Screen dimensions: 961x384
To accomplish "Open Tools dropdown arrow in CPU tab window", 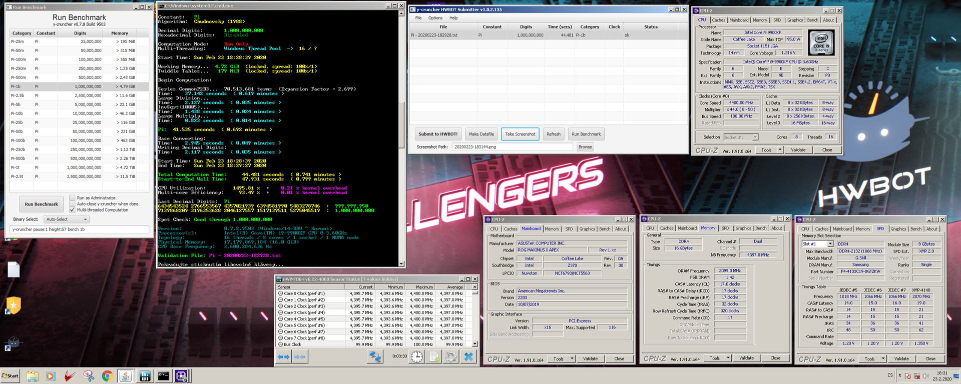I will coord(780,150).
